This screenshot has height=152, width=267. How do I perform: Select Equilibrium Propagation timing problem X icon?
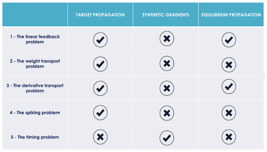click(x=229, y=137)
